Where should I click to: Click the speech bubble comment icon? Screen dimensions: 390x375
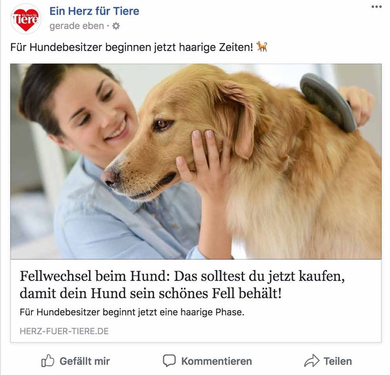coord(169,361)
